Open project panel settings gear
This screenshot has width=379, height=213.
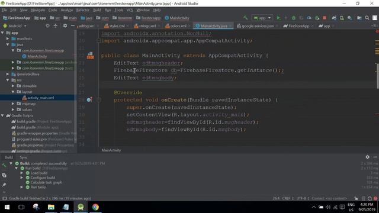pos(65,25)
